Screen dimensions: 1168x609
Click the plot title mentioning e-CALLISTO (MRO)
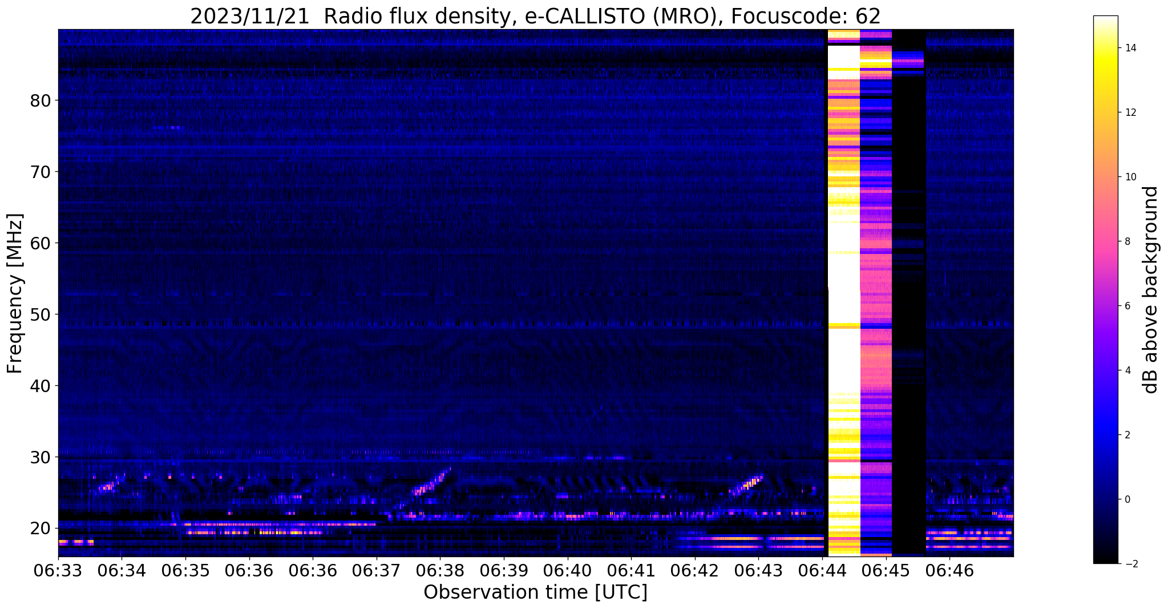(x=535, y=16)
